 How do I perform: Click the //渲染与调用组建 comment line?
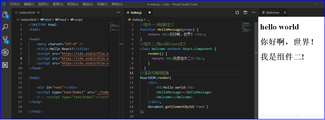click(155, 73)
